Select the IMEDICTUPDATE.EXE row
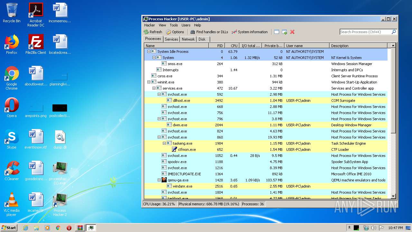The height and width of the screenshot is (232, 412). point(266,174)
